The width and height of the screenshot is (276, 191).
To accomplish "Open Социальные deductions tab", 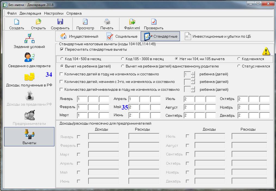I will [122, 36].
